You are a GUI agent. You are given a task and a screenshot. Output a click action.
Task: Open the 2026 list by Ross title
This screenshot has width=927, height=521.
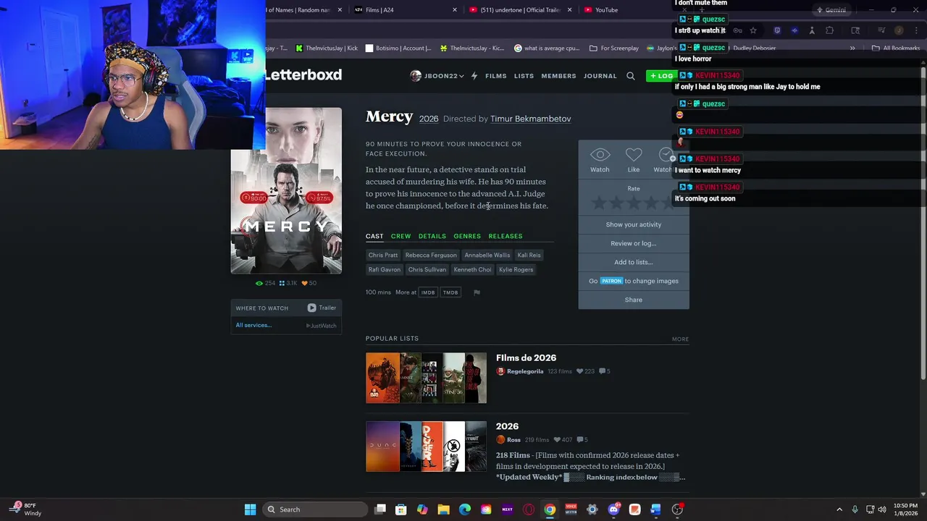tap(507, 426)
